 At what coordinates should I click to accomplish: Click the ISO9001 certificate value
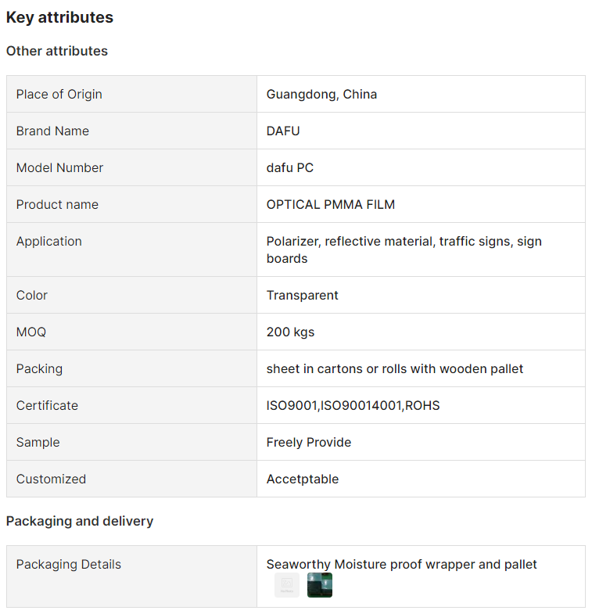(x=353, y=405)
